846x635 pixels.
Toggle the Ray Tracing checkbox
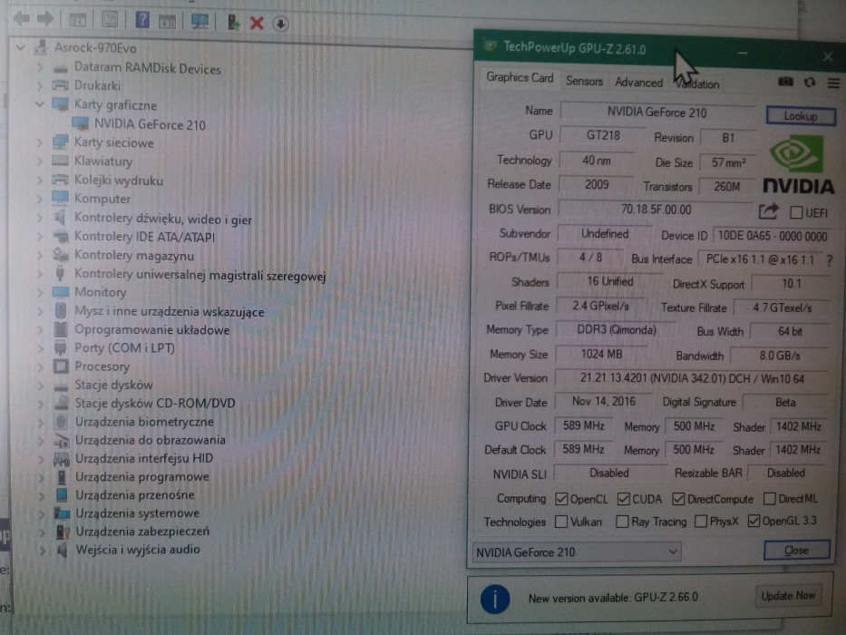coord(622,521)
